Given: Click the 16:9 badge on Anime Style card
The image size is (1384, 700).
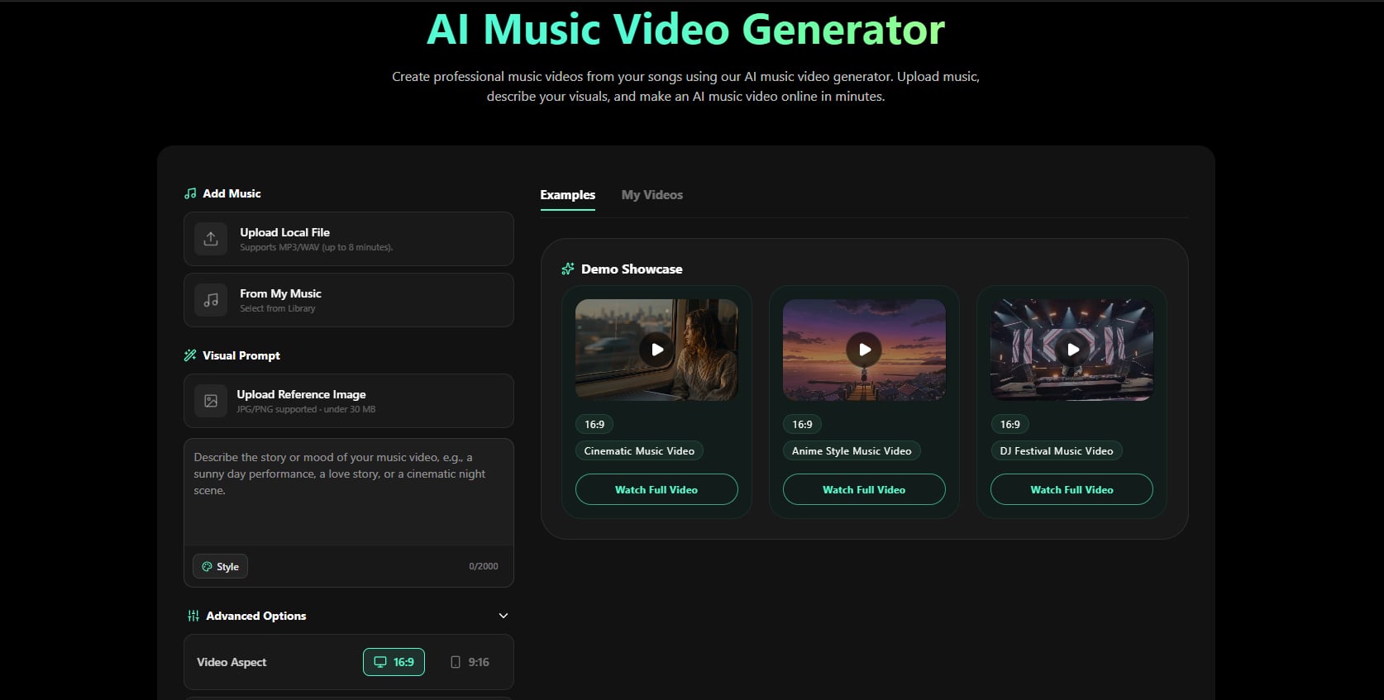Looking at the screenshot, I should point(802,424).
